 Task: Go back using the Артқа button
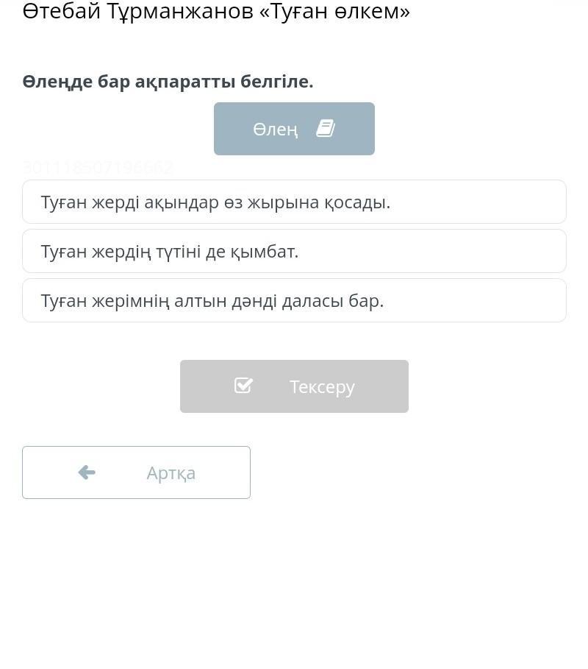coord(136,472)
